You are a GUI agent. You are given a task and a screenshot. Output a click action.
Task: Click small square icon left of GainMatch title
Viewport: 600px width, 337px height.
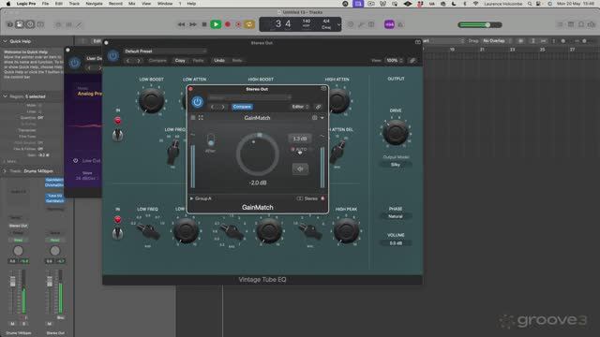pos(193,118)
